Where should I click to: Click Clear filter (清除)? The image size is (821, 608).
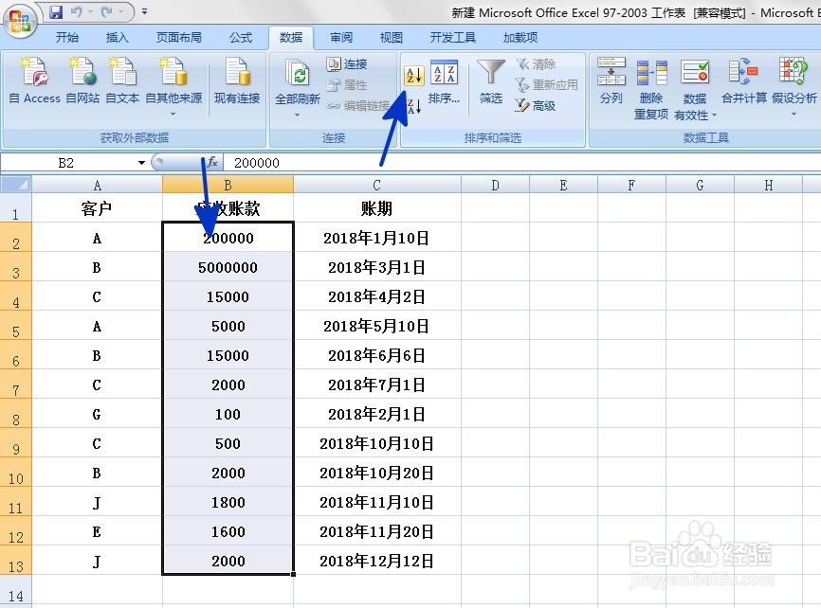(536, 63)
